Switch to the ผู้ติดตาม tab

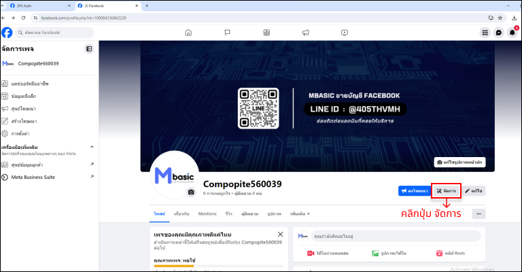(x=250, y=214)
